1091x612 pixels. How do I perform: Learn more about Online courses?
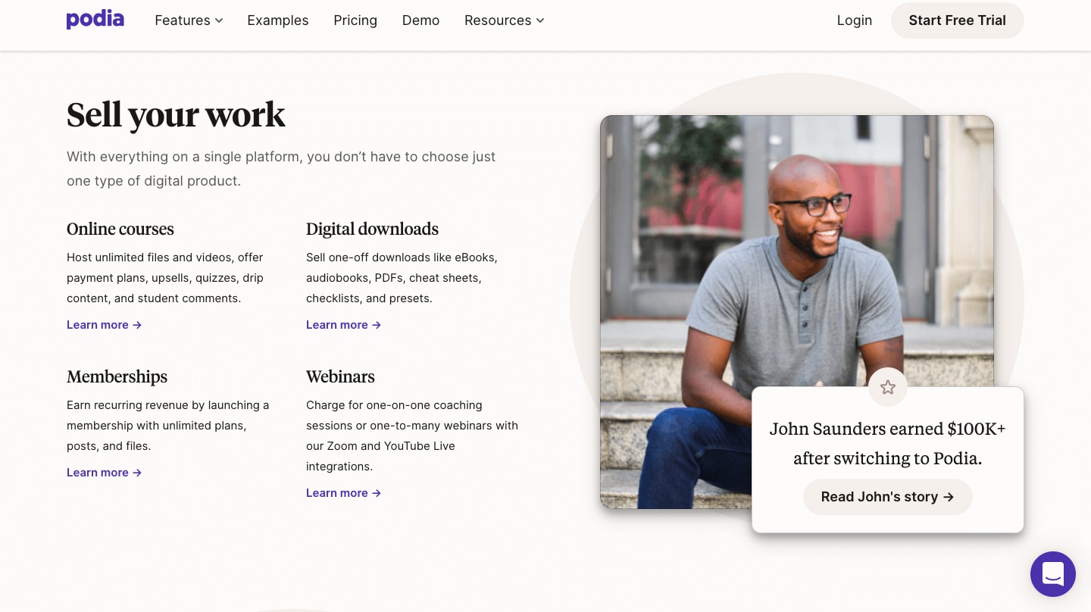click(x=105, y=325)
